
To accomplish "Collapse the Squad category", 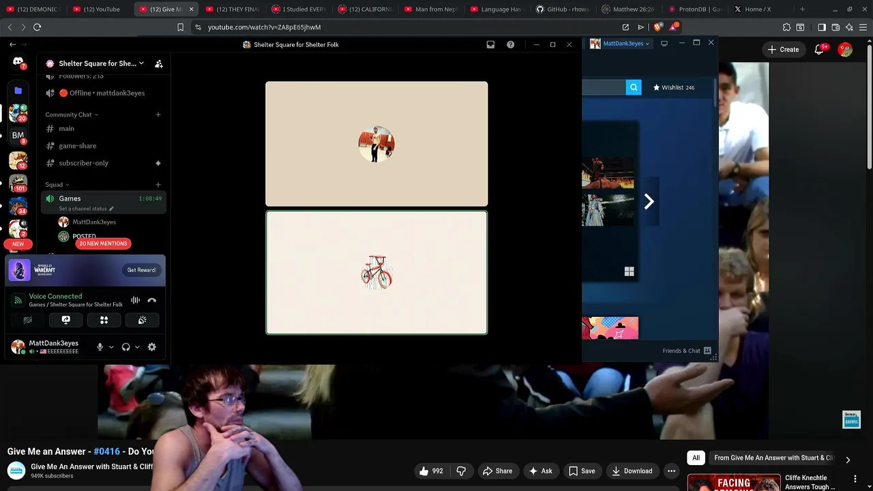I will [x=57, y=185].
